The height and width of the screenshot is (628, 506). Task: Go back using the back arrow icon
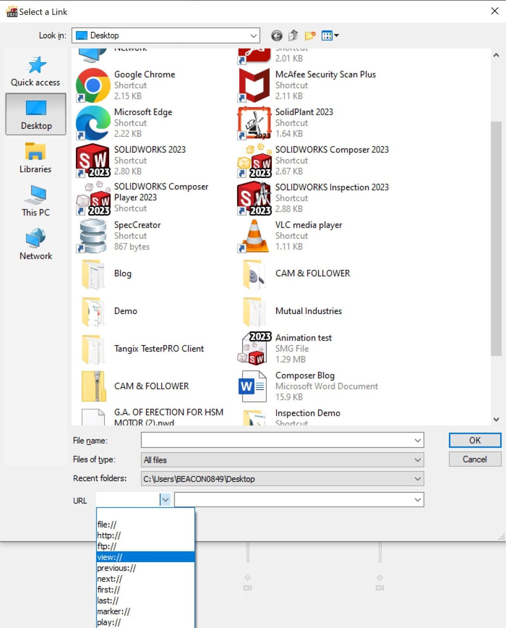point(276,36)
